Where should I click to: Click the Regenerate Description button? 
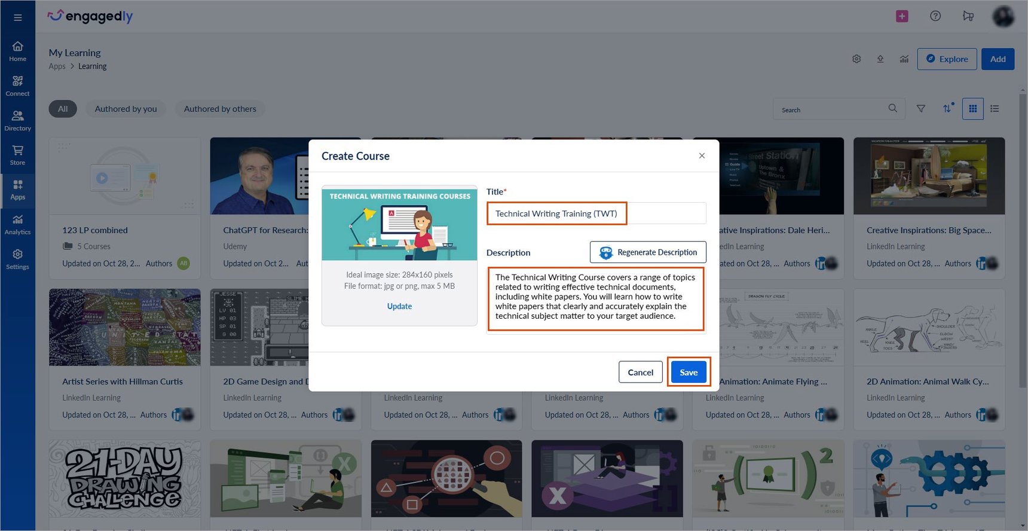(x=648, y=252)
